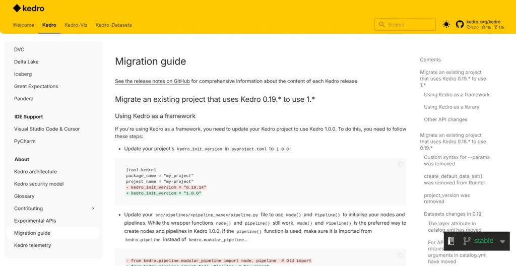This screenshot has height=266, width=516.
Task: Click the 'stable' version label
Action: pyautogui.click(x=484, y=241)
